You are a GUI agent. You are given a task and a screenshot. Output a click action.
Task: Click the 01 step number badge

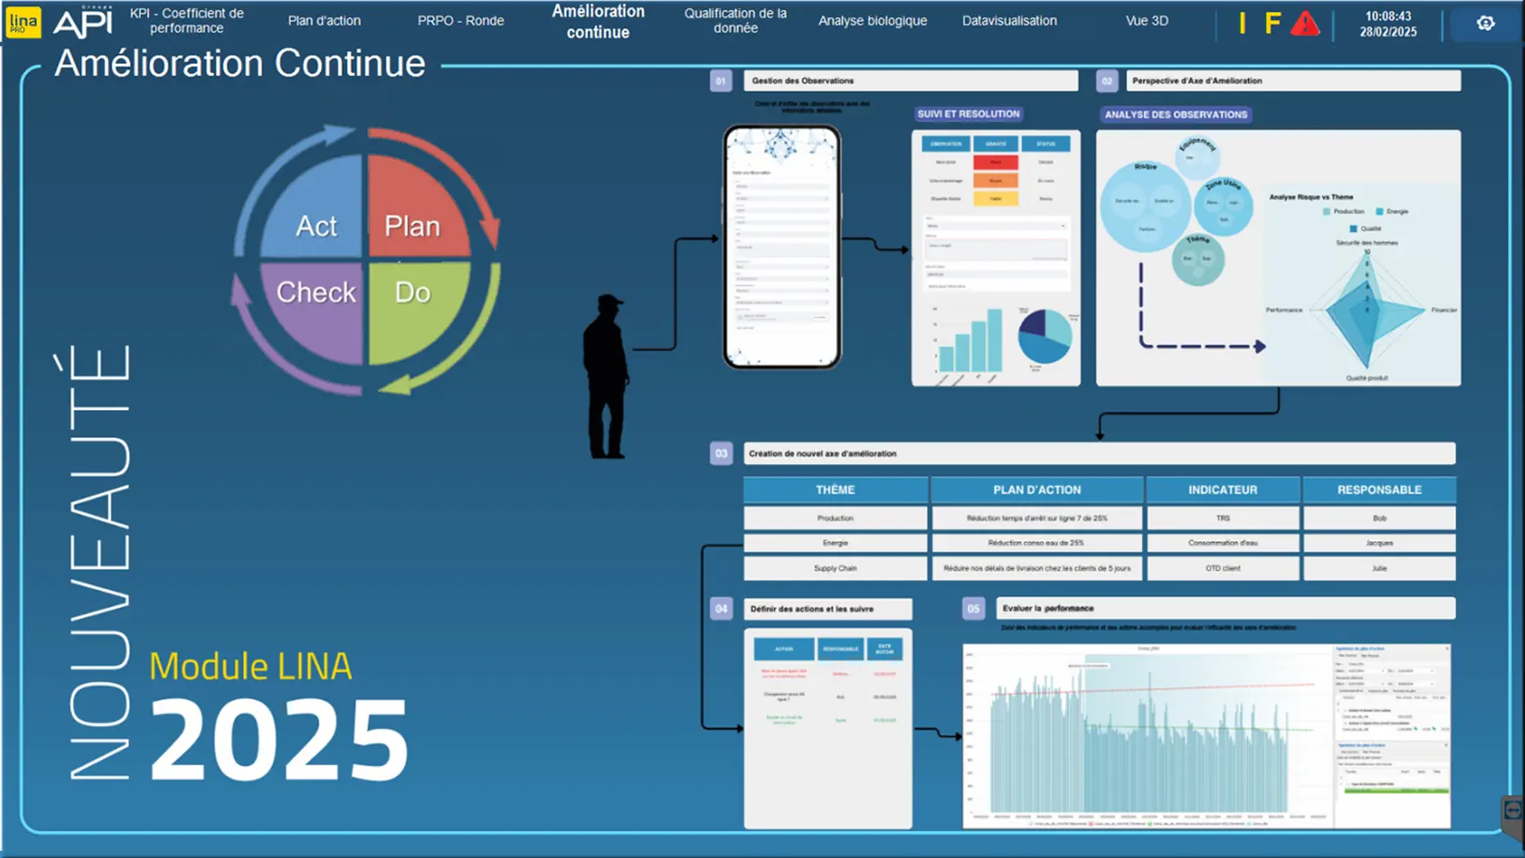[x=720, y=81]
